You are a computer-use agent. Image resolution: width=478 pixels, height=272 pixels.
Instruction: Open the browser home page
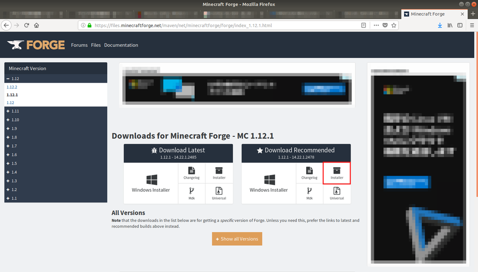pos(36,25)
